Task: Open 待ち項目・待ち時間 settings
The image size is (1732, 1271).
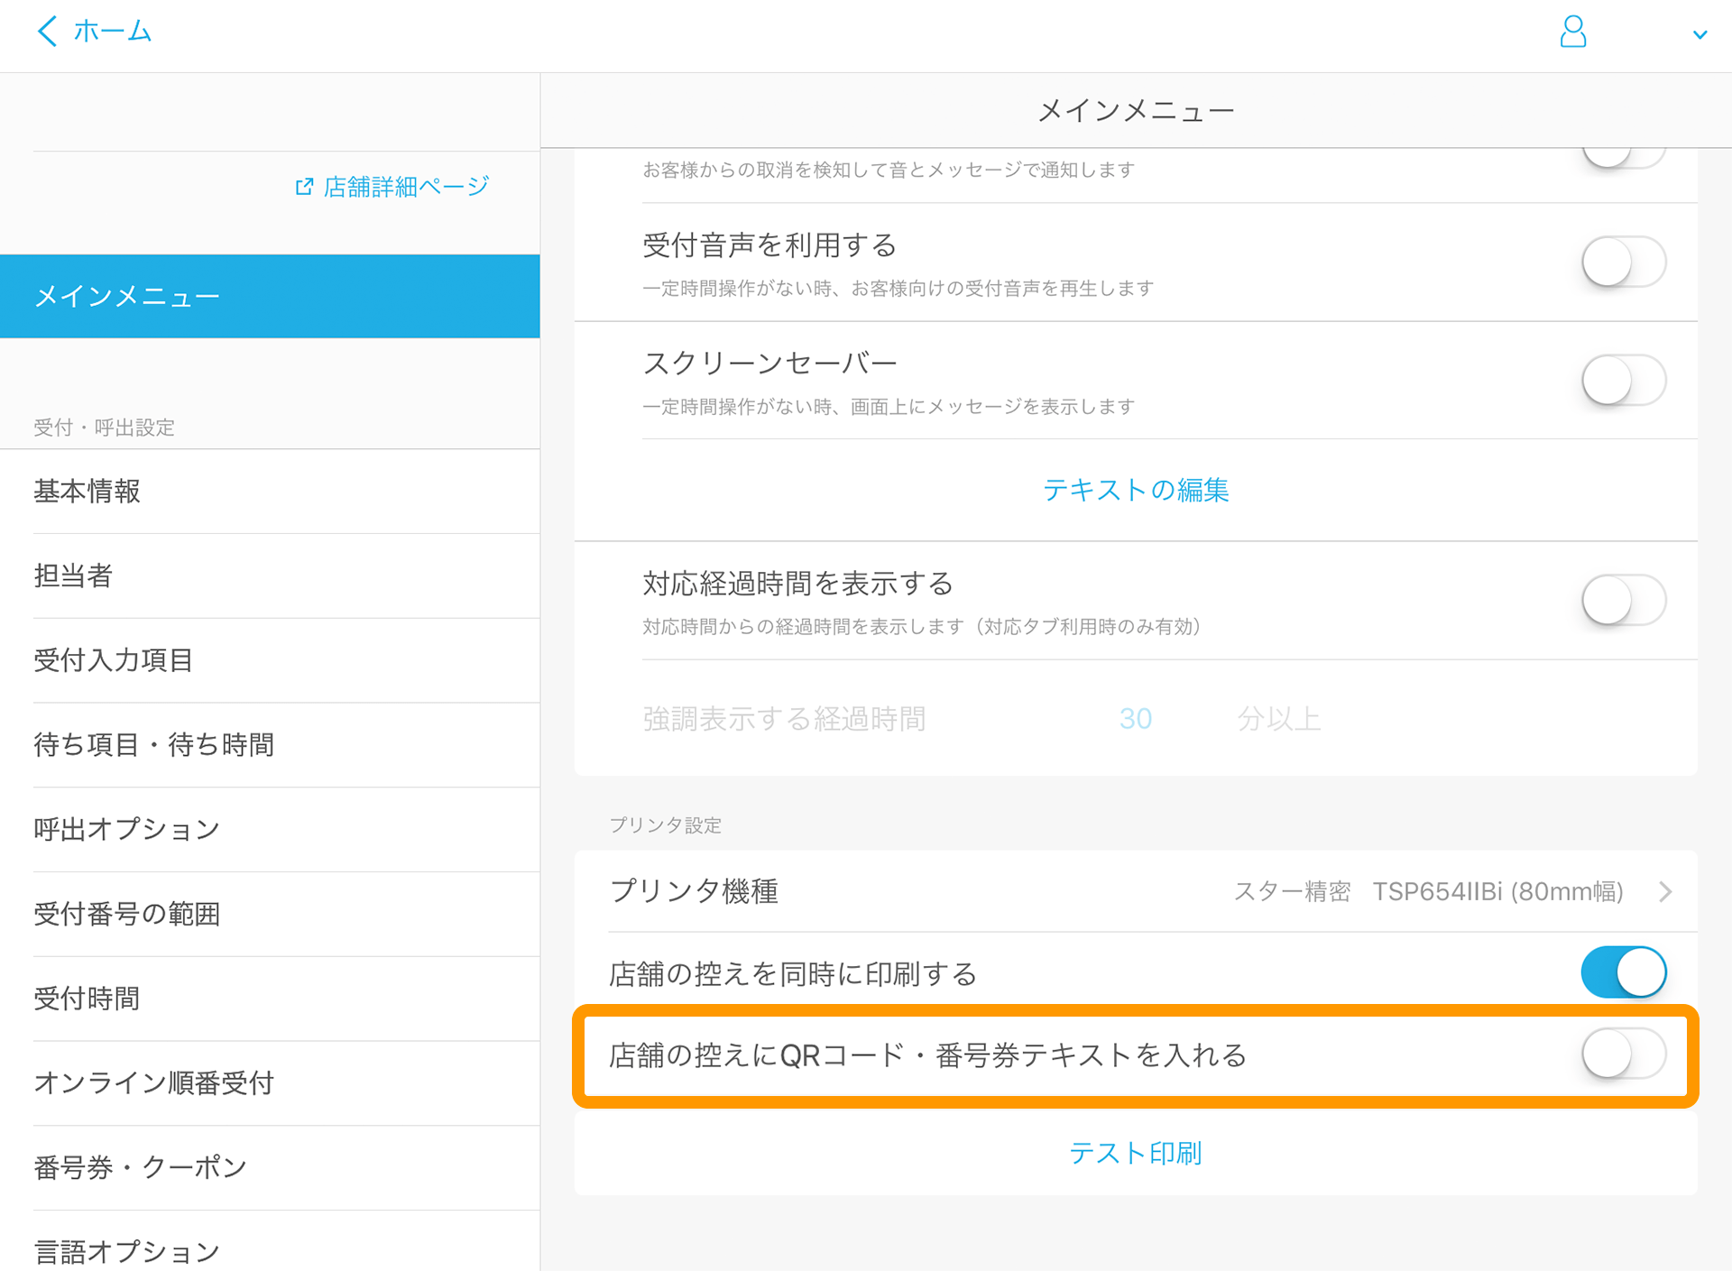Action: pyautogui.click(x=270, y=745)
